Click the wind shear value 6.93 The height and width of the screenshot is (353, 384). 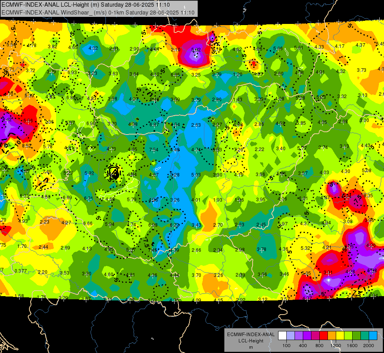72,72
